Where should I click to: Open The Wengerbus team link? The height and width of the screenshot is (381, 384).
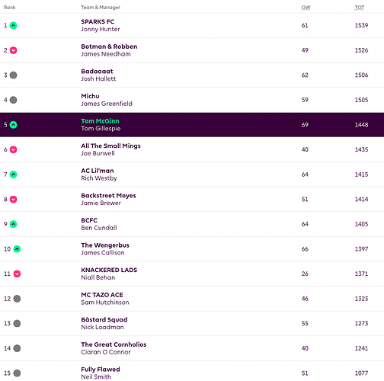click(x=105, y=245)
